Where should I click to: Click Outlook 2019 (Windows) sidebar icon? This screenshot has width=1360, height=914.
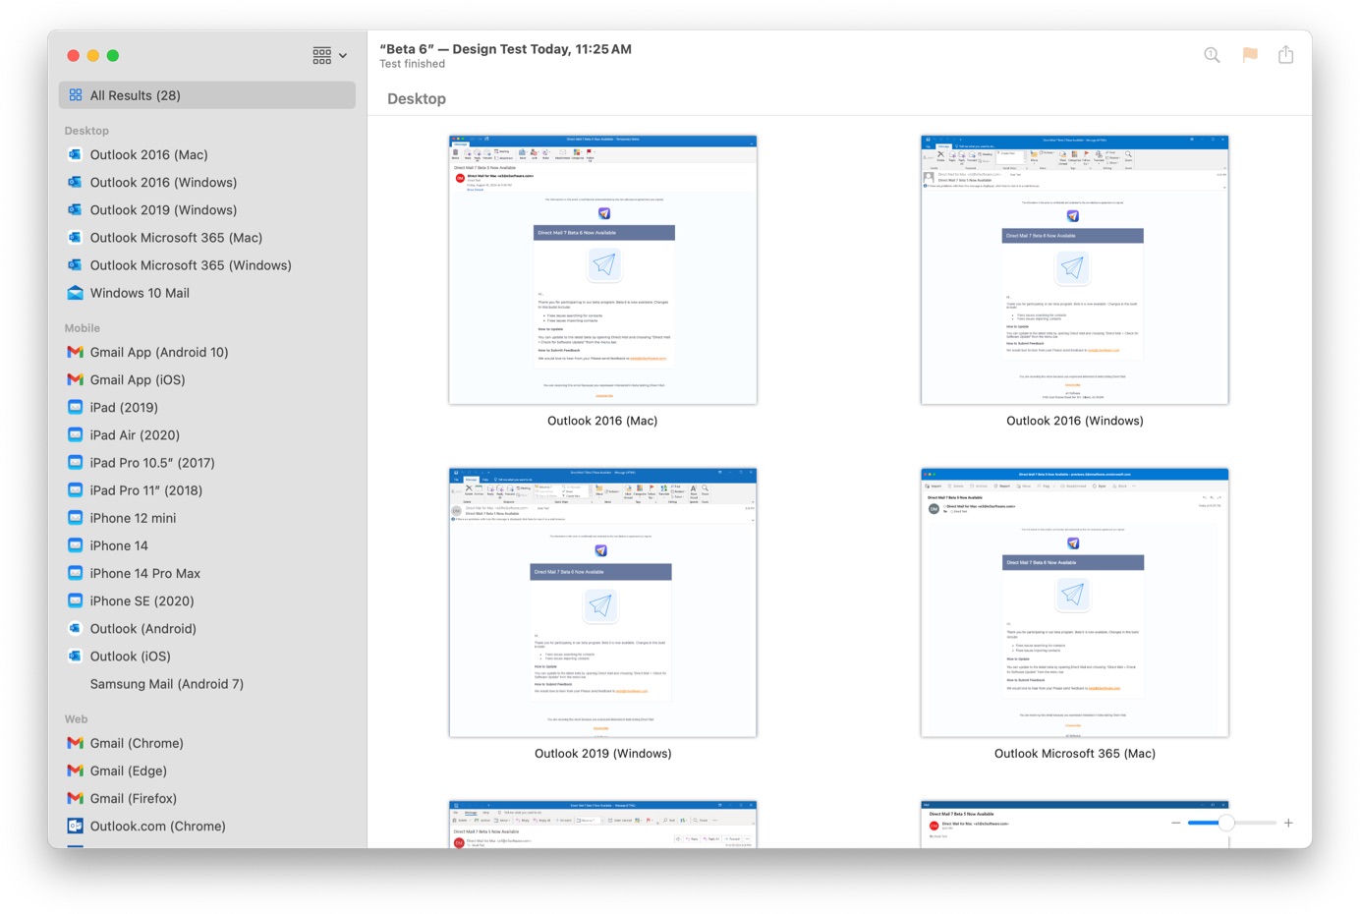[x=75, y=209]
